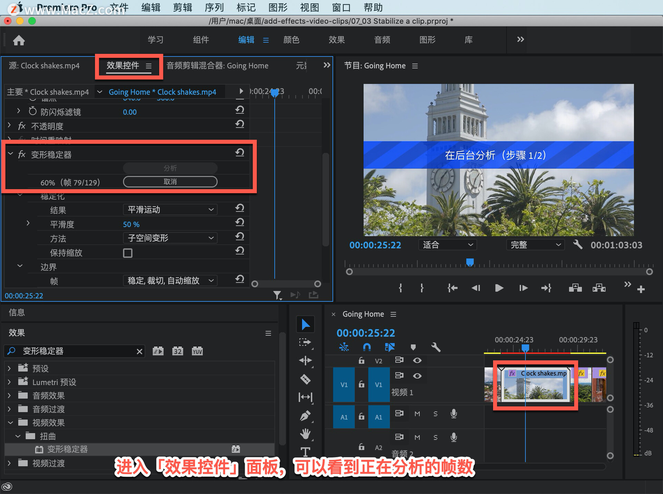Toggle timeline snap magnet icon
663x494 pixels.
click(x=367, y=347)
